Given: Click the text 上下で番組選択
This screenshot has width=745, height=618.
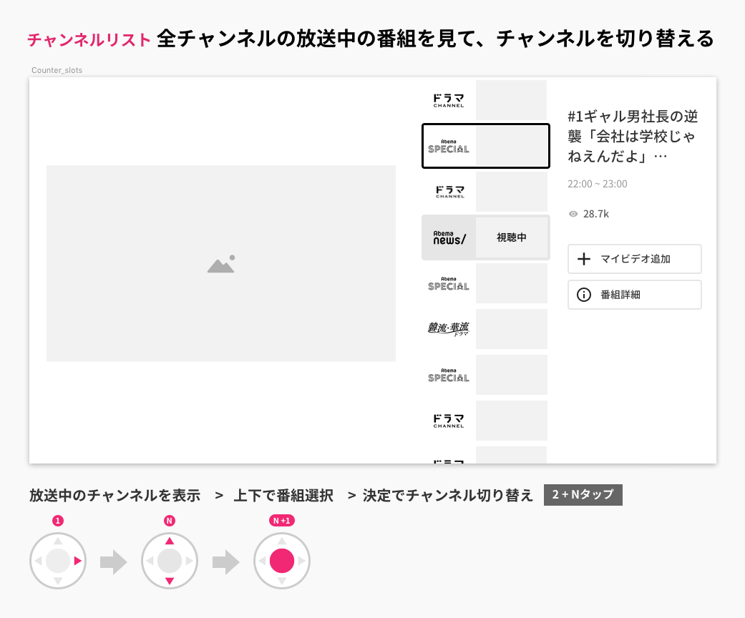Looking at the screenshot, I should coord(283,496).
